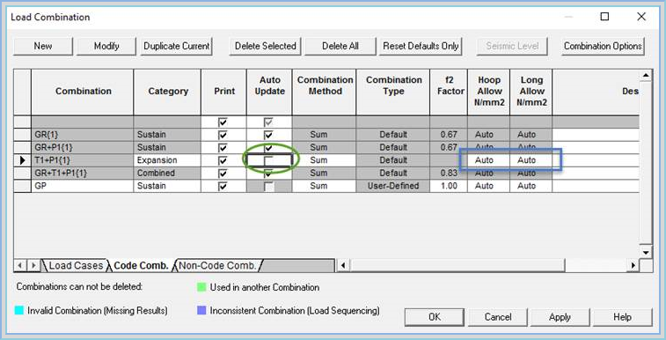Click tab scroll right arrow next to it
Screen dimensions: 666x340
pos(33,266)
